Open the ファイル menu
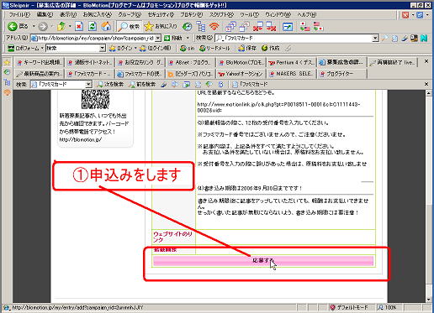This screenshot has width=434, height=313. [19, 14]
